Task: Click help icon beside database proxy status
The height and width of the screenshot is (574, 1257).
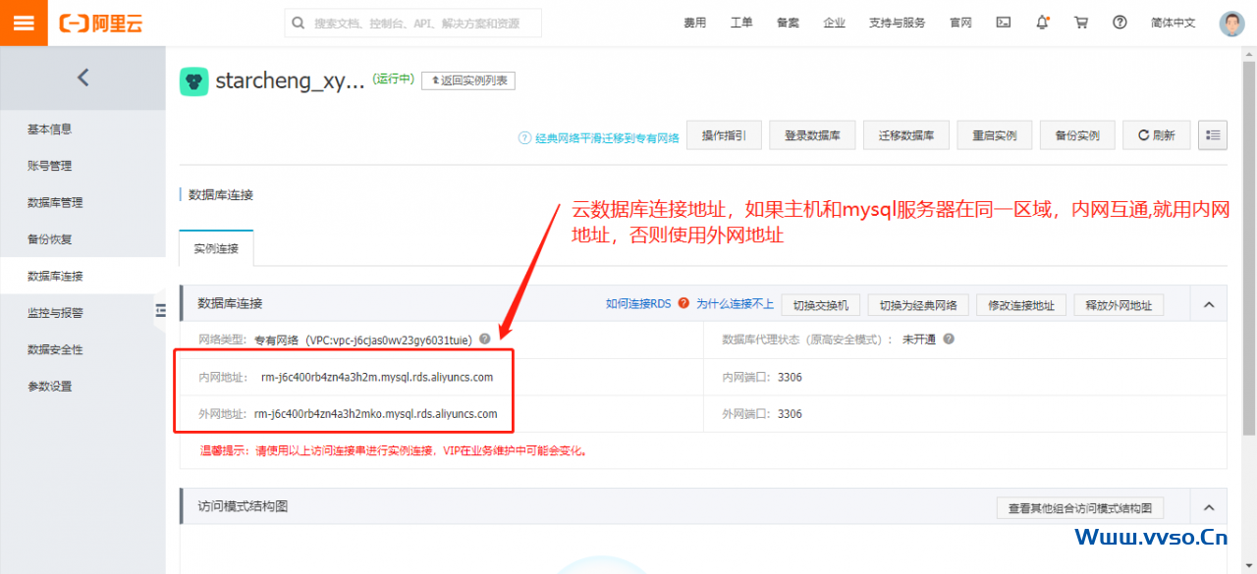Action: (x=949, y=339)
